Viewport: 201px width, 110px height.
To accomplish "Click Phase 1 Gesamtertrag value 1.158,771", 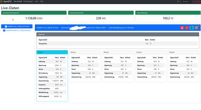I will (x=56, y=81).
